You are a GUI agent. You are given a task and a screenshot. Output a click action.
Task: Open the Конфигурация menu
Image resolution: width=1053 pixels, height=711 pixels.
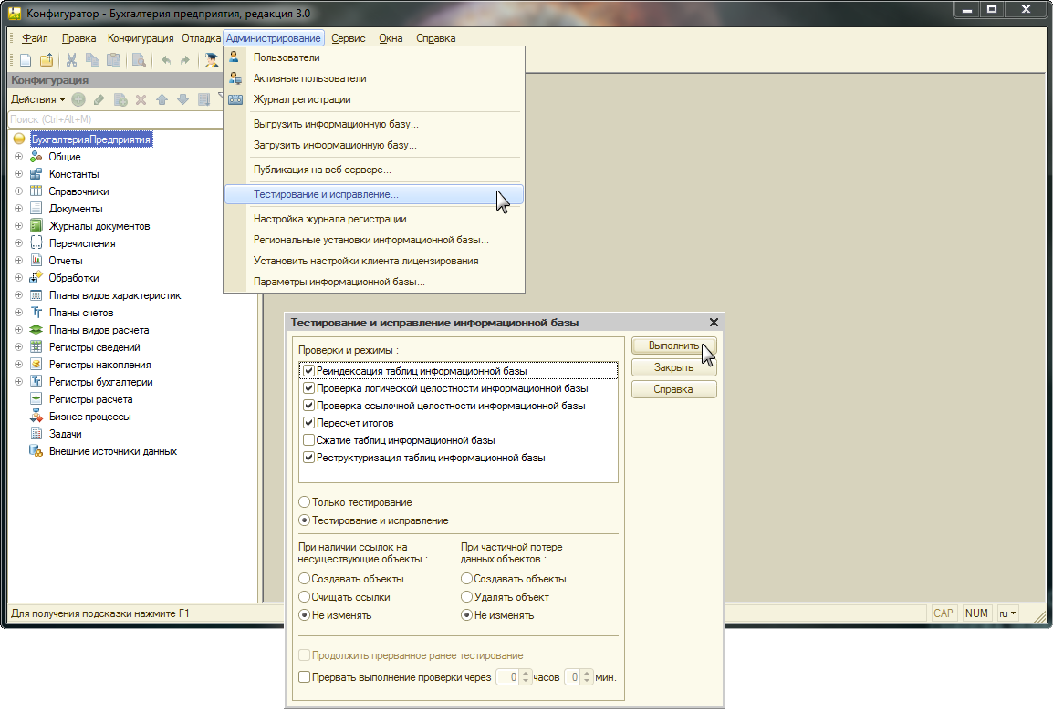[x=141, y=38]
